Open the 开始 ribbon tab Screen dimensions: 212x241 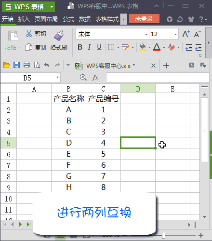8,19
